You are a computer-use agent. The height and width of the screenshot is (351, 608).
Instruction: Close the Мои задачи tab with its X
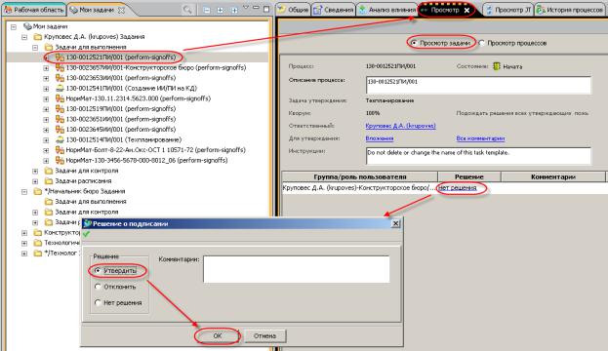tap(121, 10)
